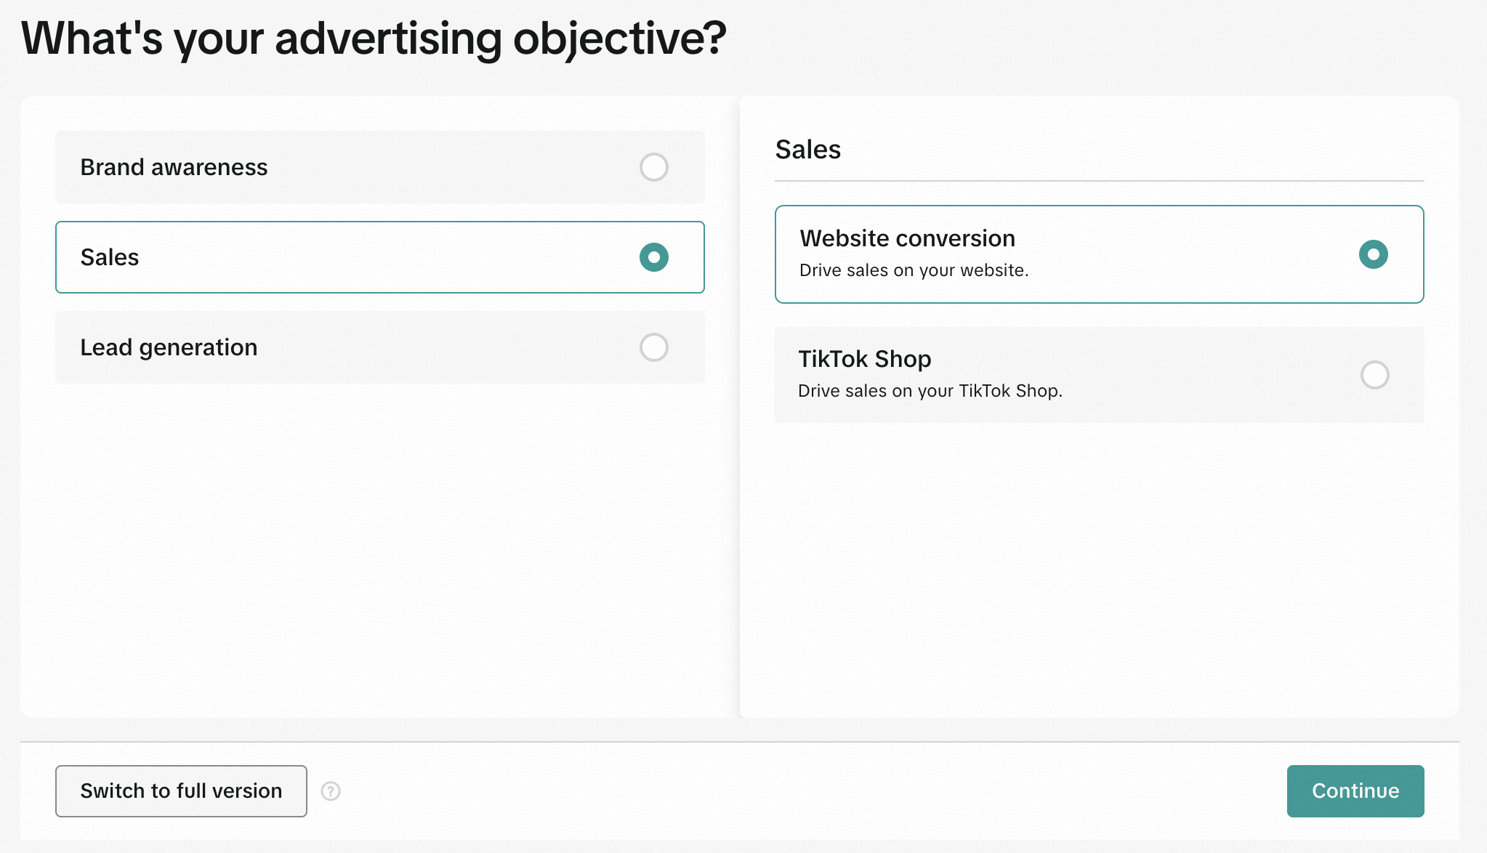This screenshot has width=1487, height=853.
Task: Click the Sales heading in right panel
Action: pyautogui.click(x=807, y=150)
